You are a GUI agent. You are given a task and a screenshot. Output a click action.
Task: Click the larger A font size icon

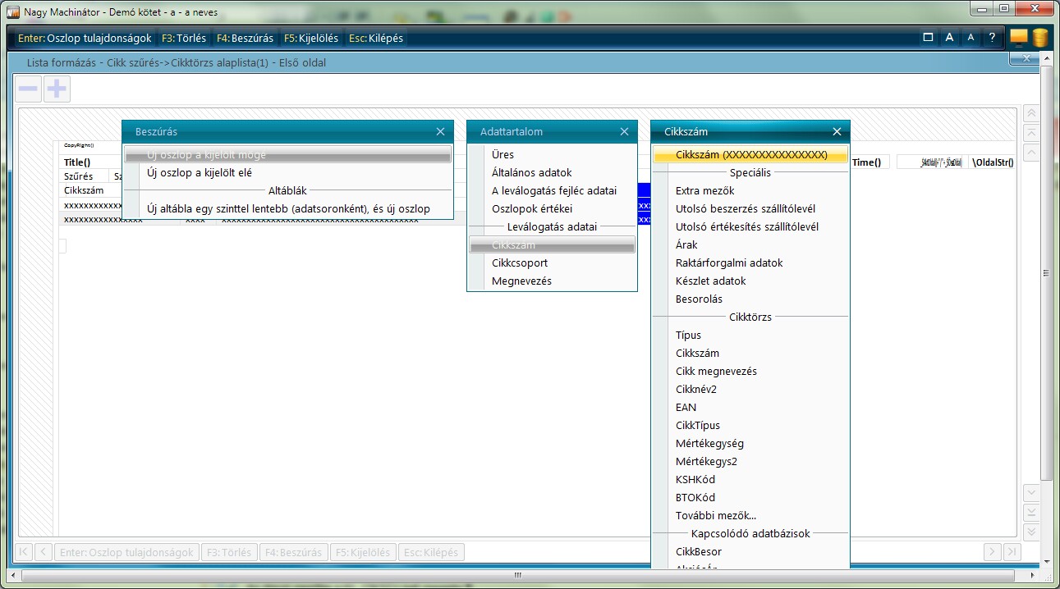949,38
